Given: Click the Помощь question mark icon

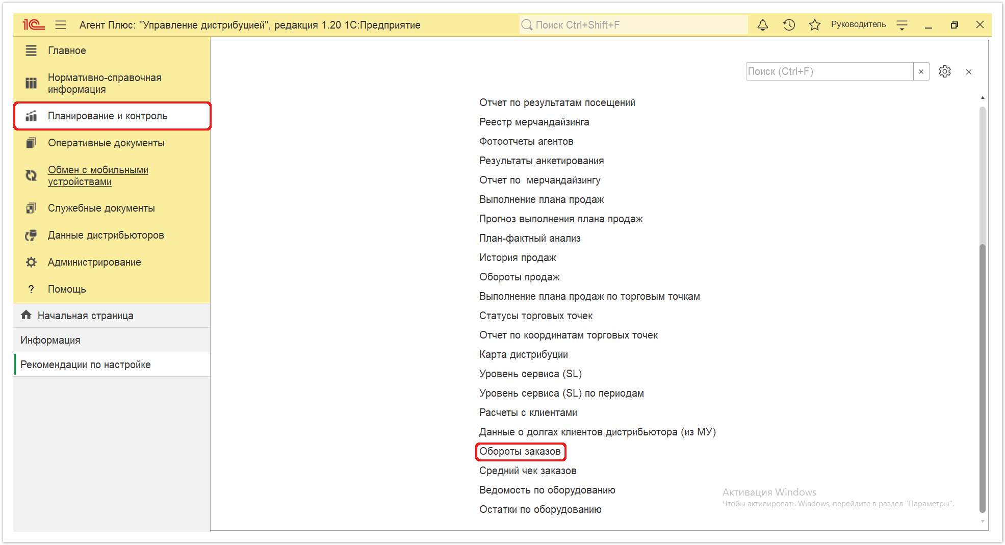Looking at the screenshot, I should point(31,289).
